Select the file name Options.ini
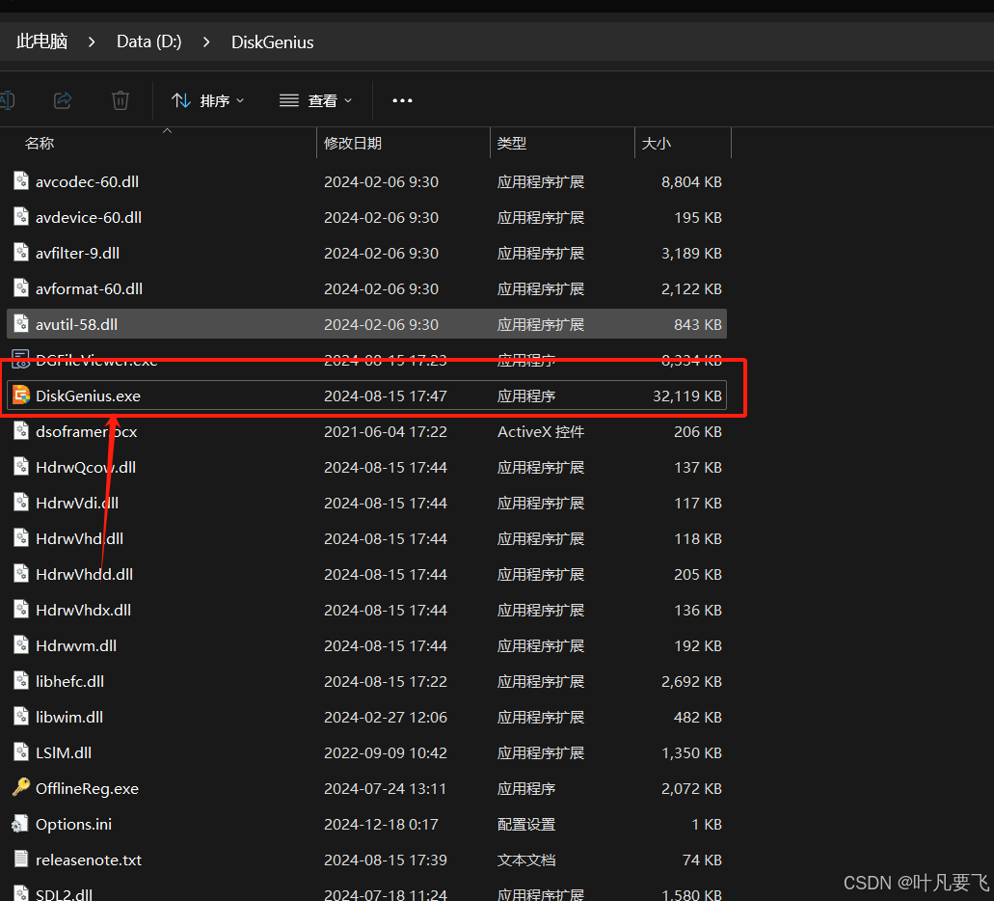Image resolution: width=994 pixels, height=901 pixels. [x=73, y=824]
